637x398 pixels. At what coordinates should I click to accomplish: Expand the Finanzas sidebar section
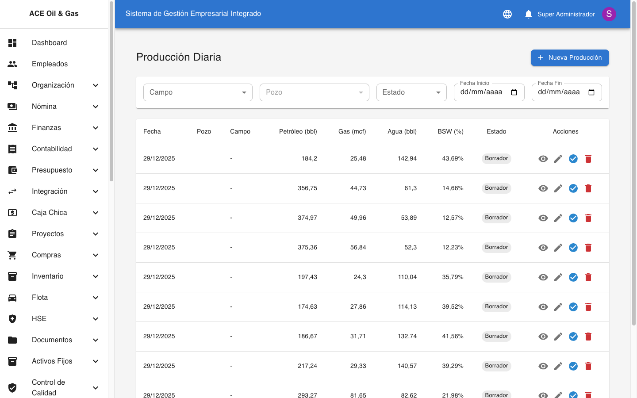(x=54, y=128)
